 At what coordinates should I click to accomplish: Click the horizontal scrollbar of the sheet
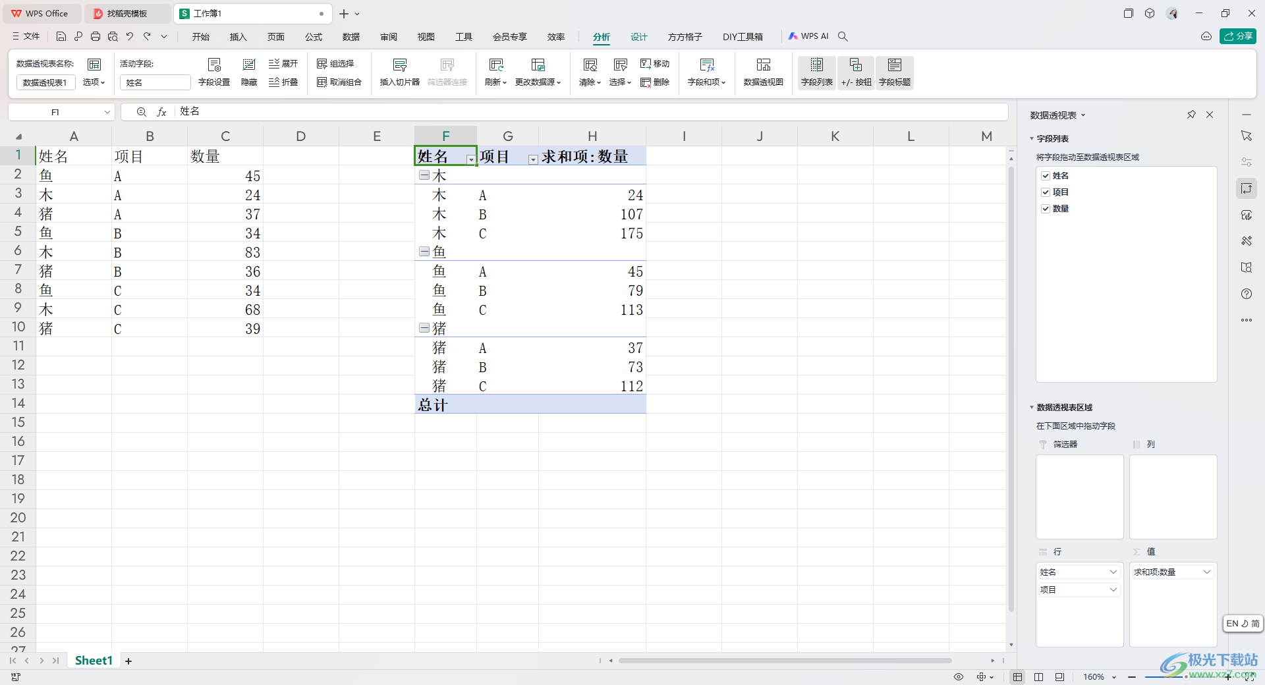tap(785, 661)
